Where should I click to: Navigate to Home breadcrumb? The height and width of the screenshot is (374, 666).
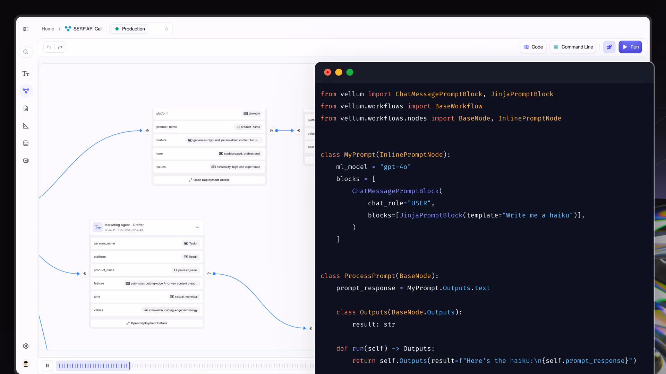[48, 29]
